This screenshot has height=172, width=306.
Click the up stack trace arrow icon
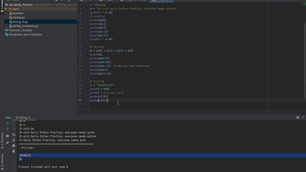click(14, 123)
